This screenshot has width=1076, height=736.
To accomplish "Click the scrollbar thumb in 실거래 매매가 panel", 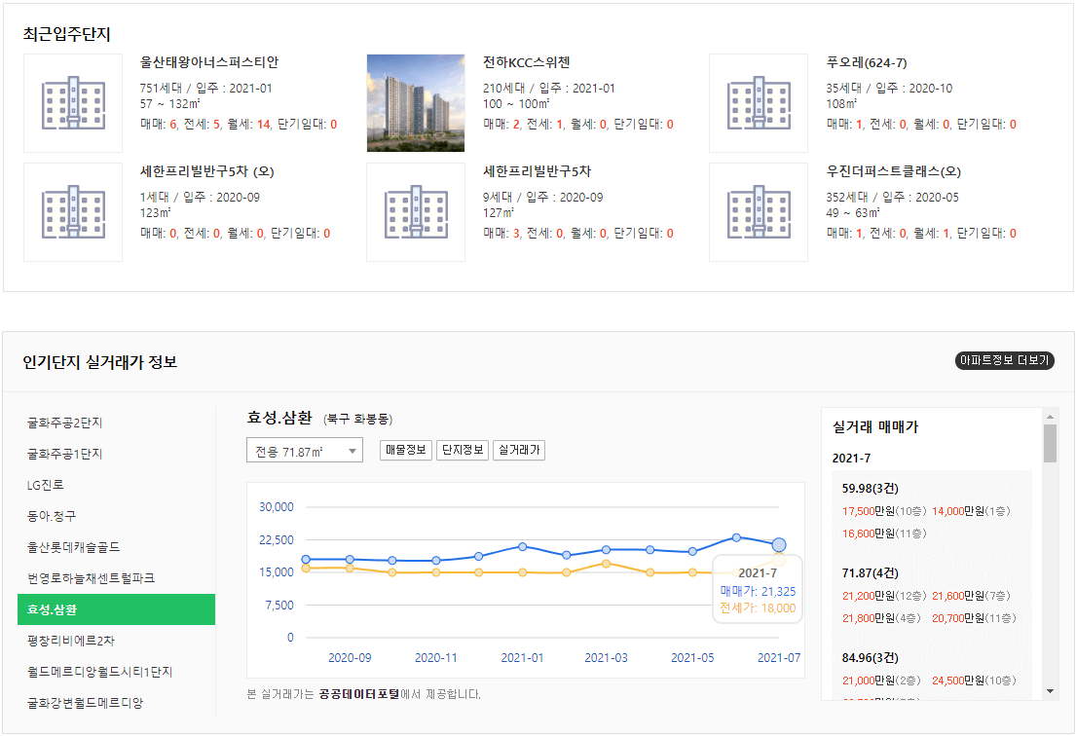I will (x=1050, y=443).
